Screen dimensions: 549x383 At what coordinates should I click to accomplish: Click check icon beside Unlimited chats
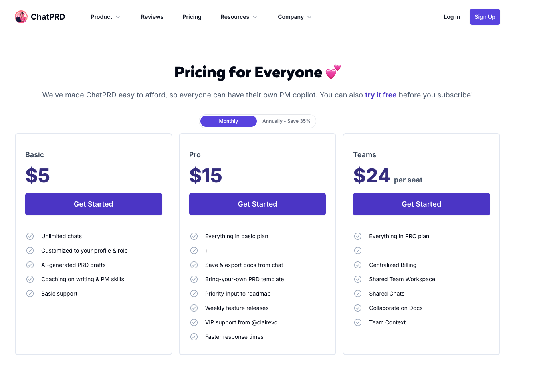click(x=30, y=236)
